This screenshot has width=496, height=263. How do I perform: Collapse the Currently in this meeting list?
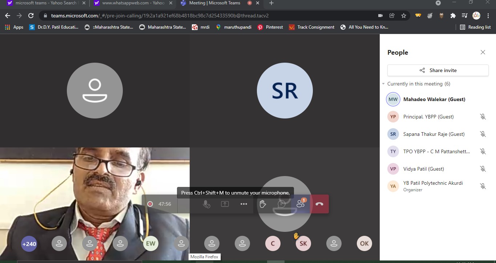coord(383,84)
